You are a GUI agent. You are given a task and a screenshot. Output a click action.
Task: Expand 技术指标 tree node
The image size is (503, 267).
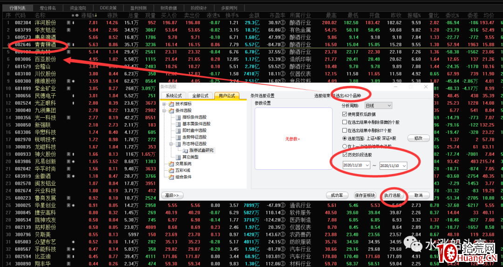(164, 104)
